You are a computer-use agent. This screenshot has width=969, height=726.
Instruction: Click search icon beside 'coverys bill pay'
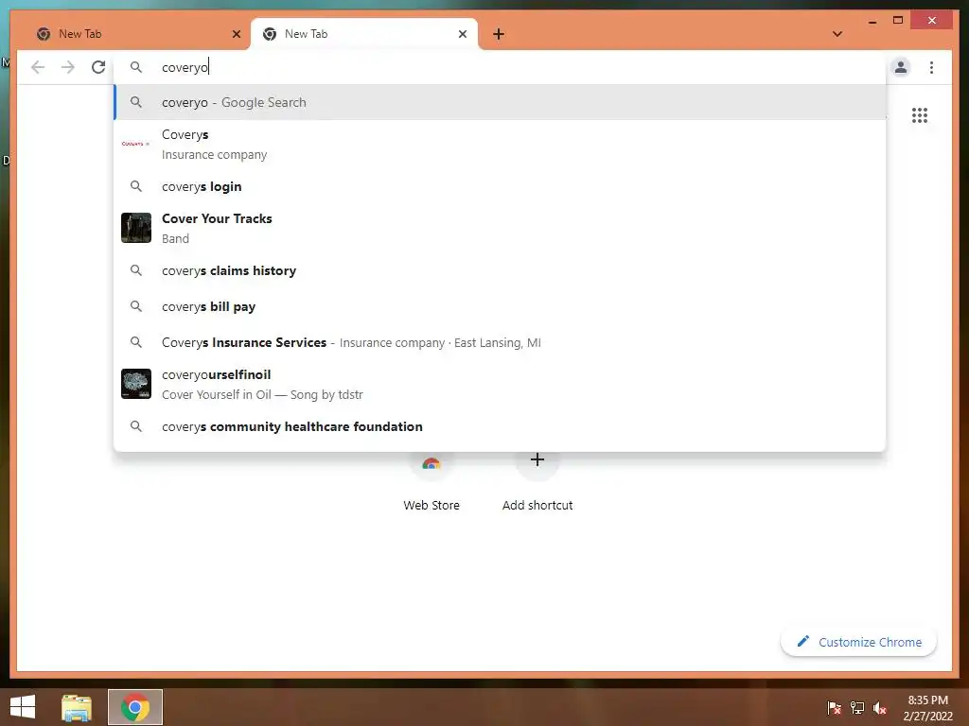point(136,305)
